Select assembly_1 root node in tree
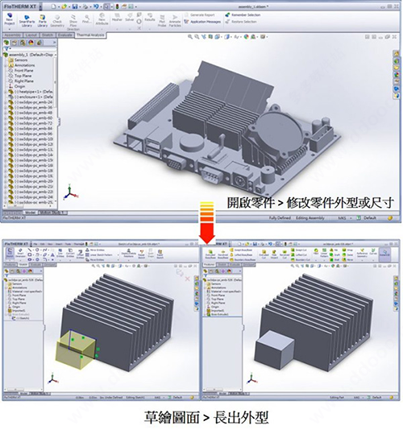This screenshot has width=403, height=434. (29, 55)
